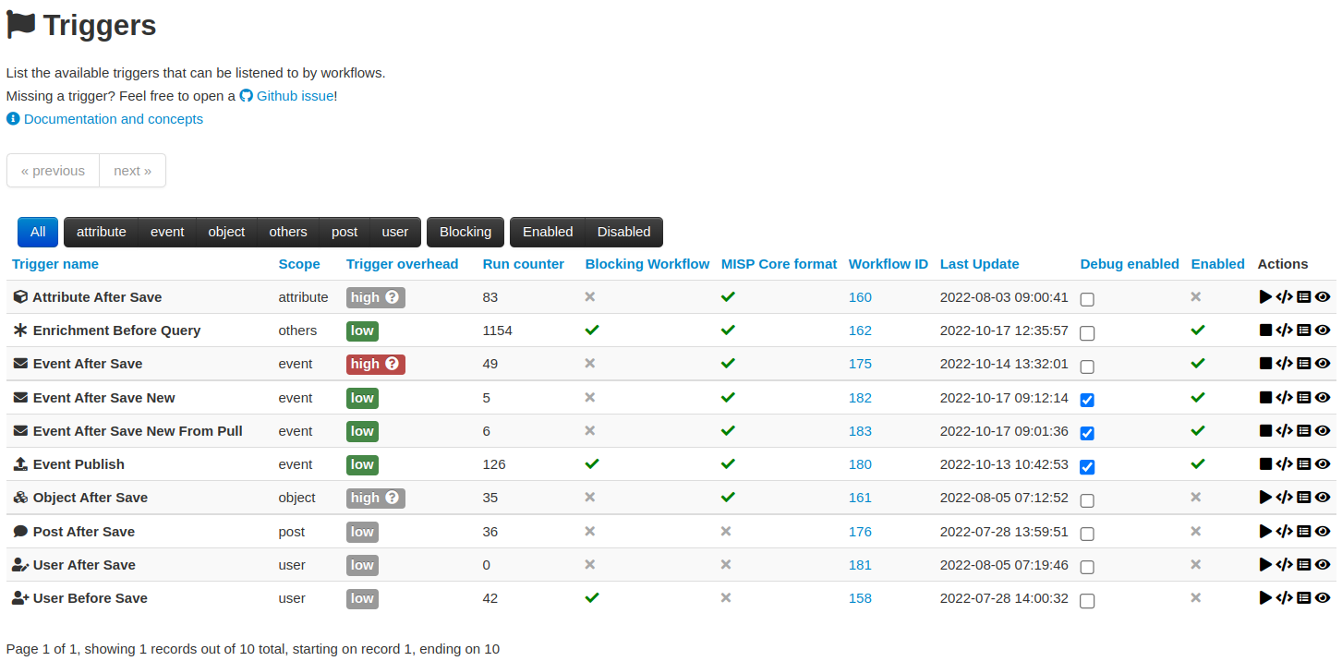Click play icon for Attribute After Save
The height and width of the screenshot is (661, 1342).
[x=1265, y=297]
